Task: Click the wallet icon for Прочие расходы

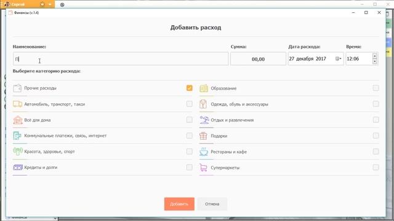Action: click(17, 88)
